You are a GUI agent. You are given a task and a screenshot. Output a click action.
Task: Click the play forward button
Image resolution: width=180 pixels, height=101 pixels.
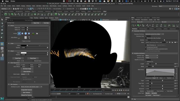(x=122, y=90)
